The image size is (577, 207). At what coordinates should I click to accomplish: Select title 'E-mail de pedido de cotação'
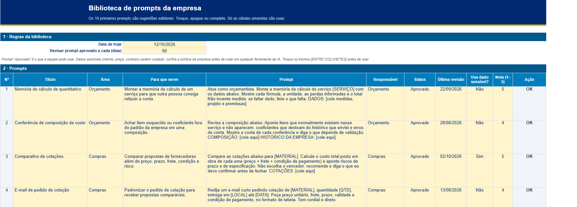(x=50, y=197)
